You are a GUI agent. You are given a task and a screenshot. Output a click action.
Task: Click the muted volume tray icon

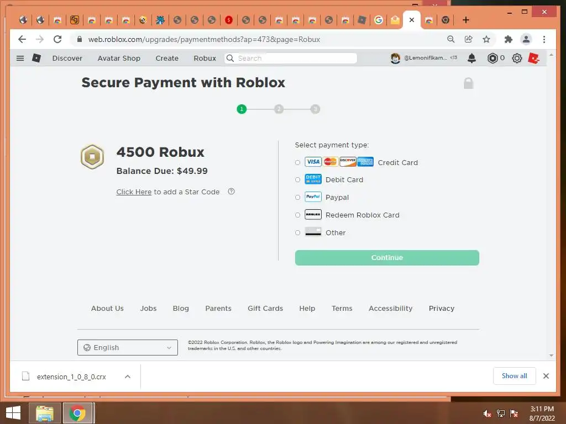point(487,414)
